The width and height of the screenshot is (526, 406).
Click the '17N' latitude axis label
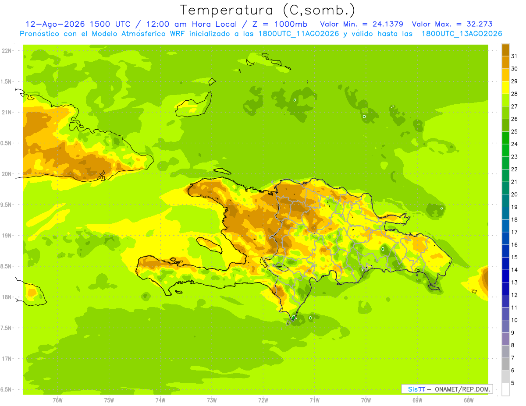click(x=7, y=359)
